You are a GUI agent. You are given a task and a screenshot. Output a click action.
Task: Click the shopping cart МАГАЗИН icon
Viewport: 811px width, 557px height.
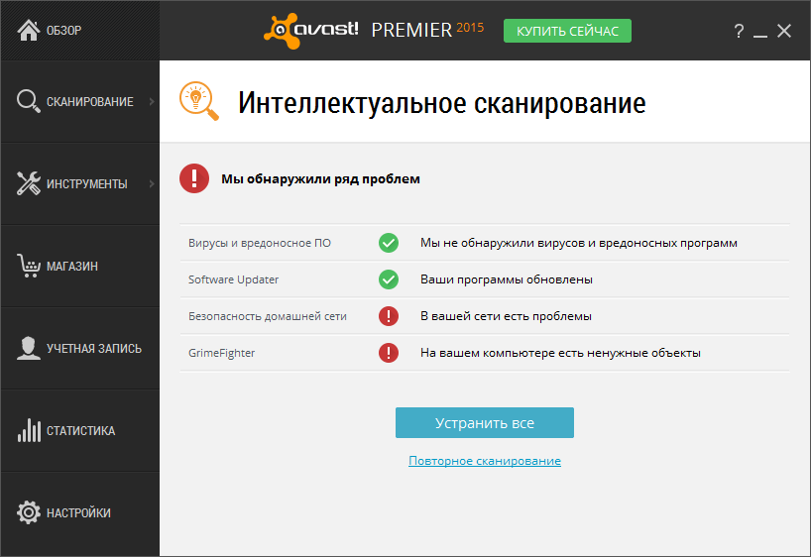pyautogui.click(x=28, y=266)
